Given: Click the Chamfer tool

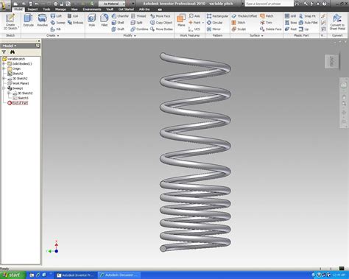Looking at the screenshot, I should [120, 16].
